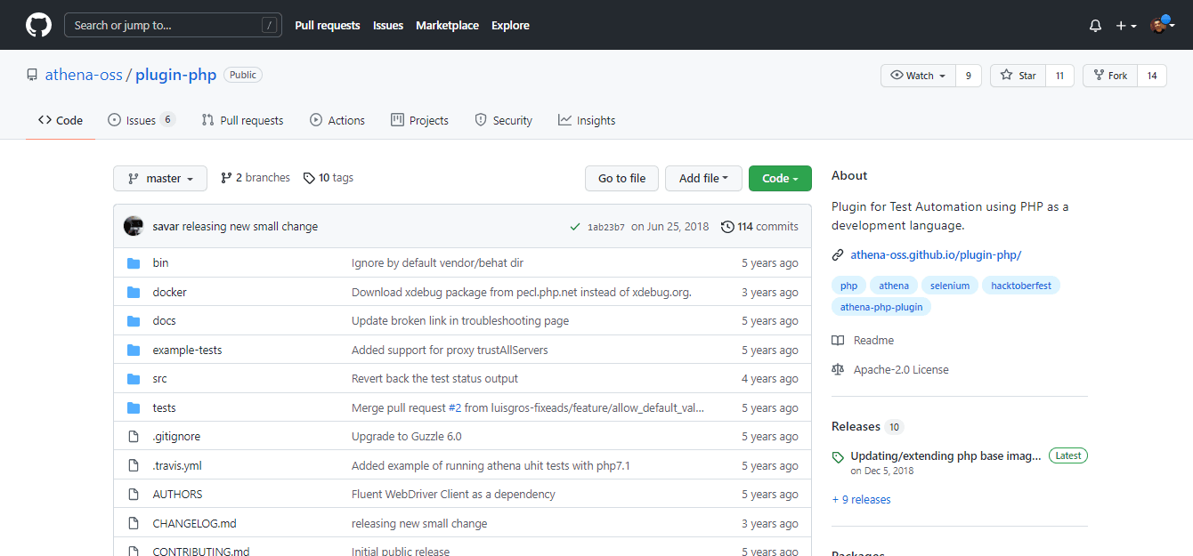Expand the Add file dropdown
1193x556 pixels.
tap(703, 179)
